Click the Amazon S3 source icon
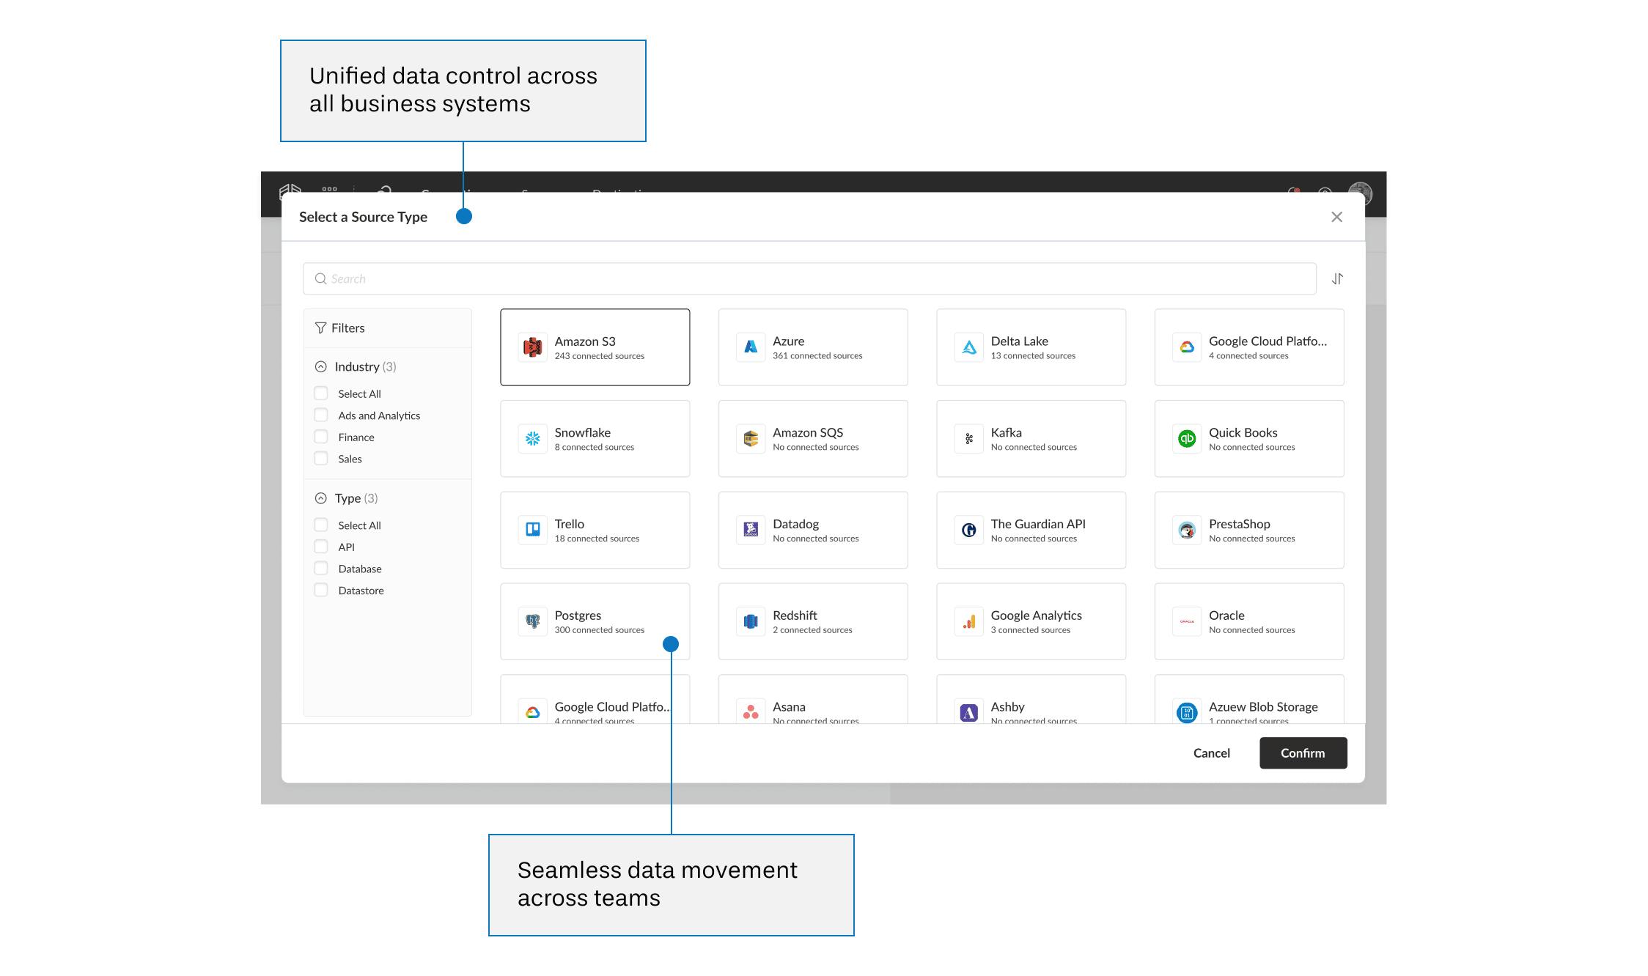The image size is (1648, 976). point(532,347)
